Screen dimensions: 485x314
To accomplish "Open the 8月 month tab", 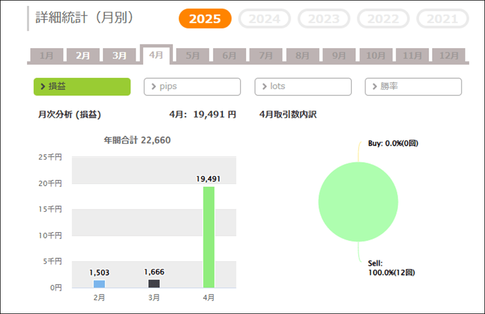I will [302, 55].
